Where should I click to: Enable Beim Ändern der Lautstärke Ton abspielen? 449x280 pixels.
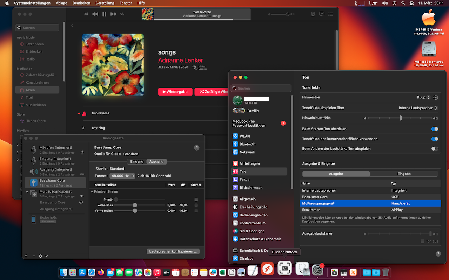click(435, 149)
